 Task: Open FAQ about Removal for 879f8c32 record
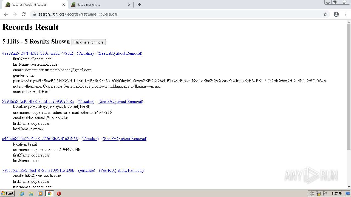click(x=121, y=102)
